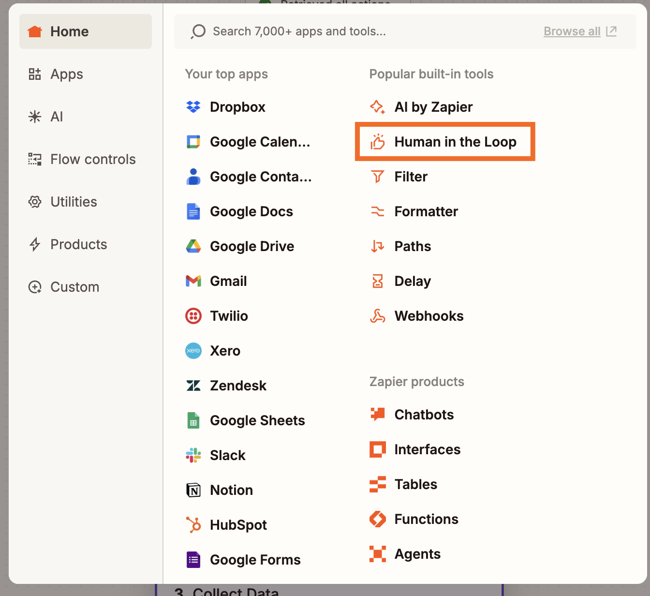Open the Apps sidebar category
Viewport: 650px width, 596px height.
click(86, 74)
